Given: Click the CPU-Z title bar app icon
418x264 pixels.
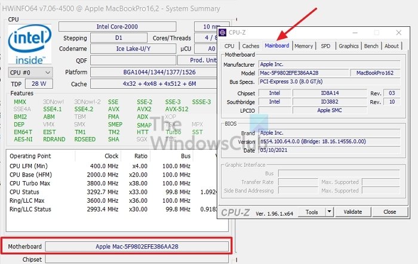Looking at the screenshot, I should pyautogui.click(x=222, y=33).
